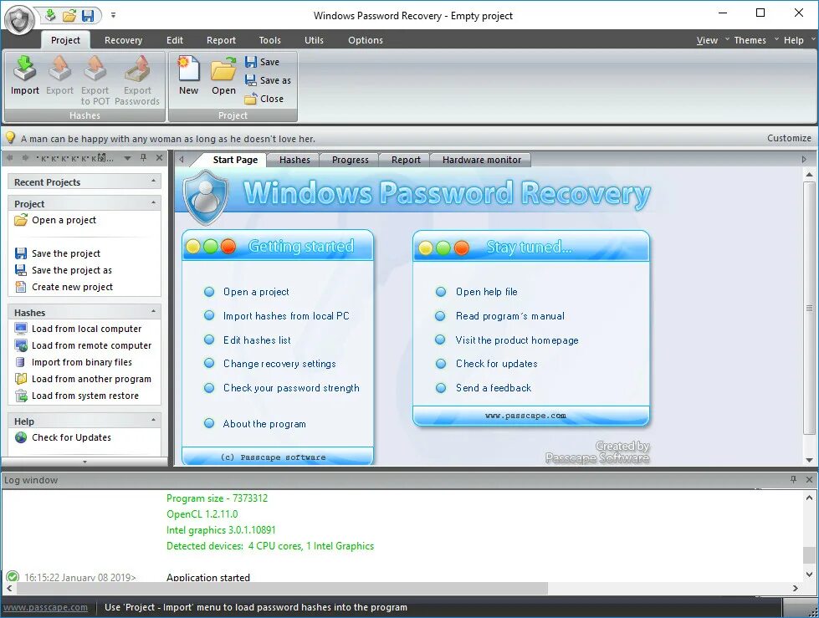Click Load from local computer

pos(79,329)
